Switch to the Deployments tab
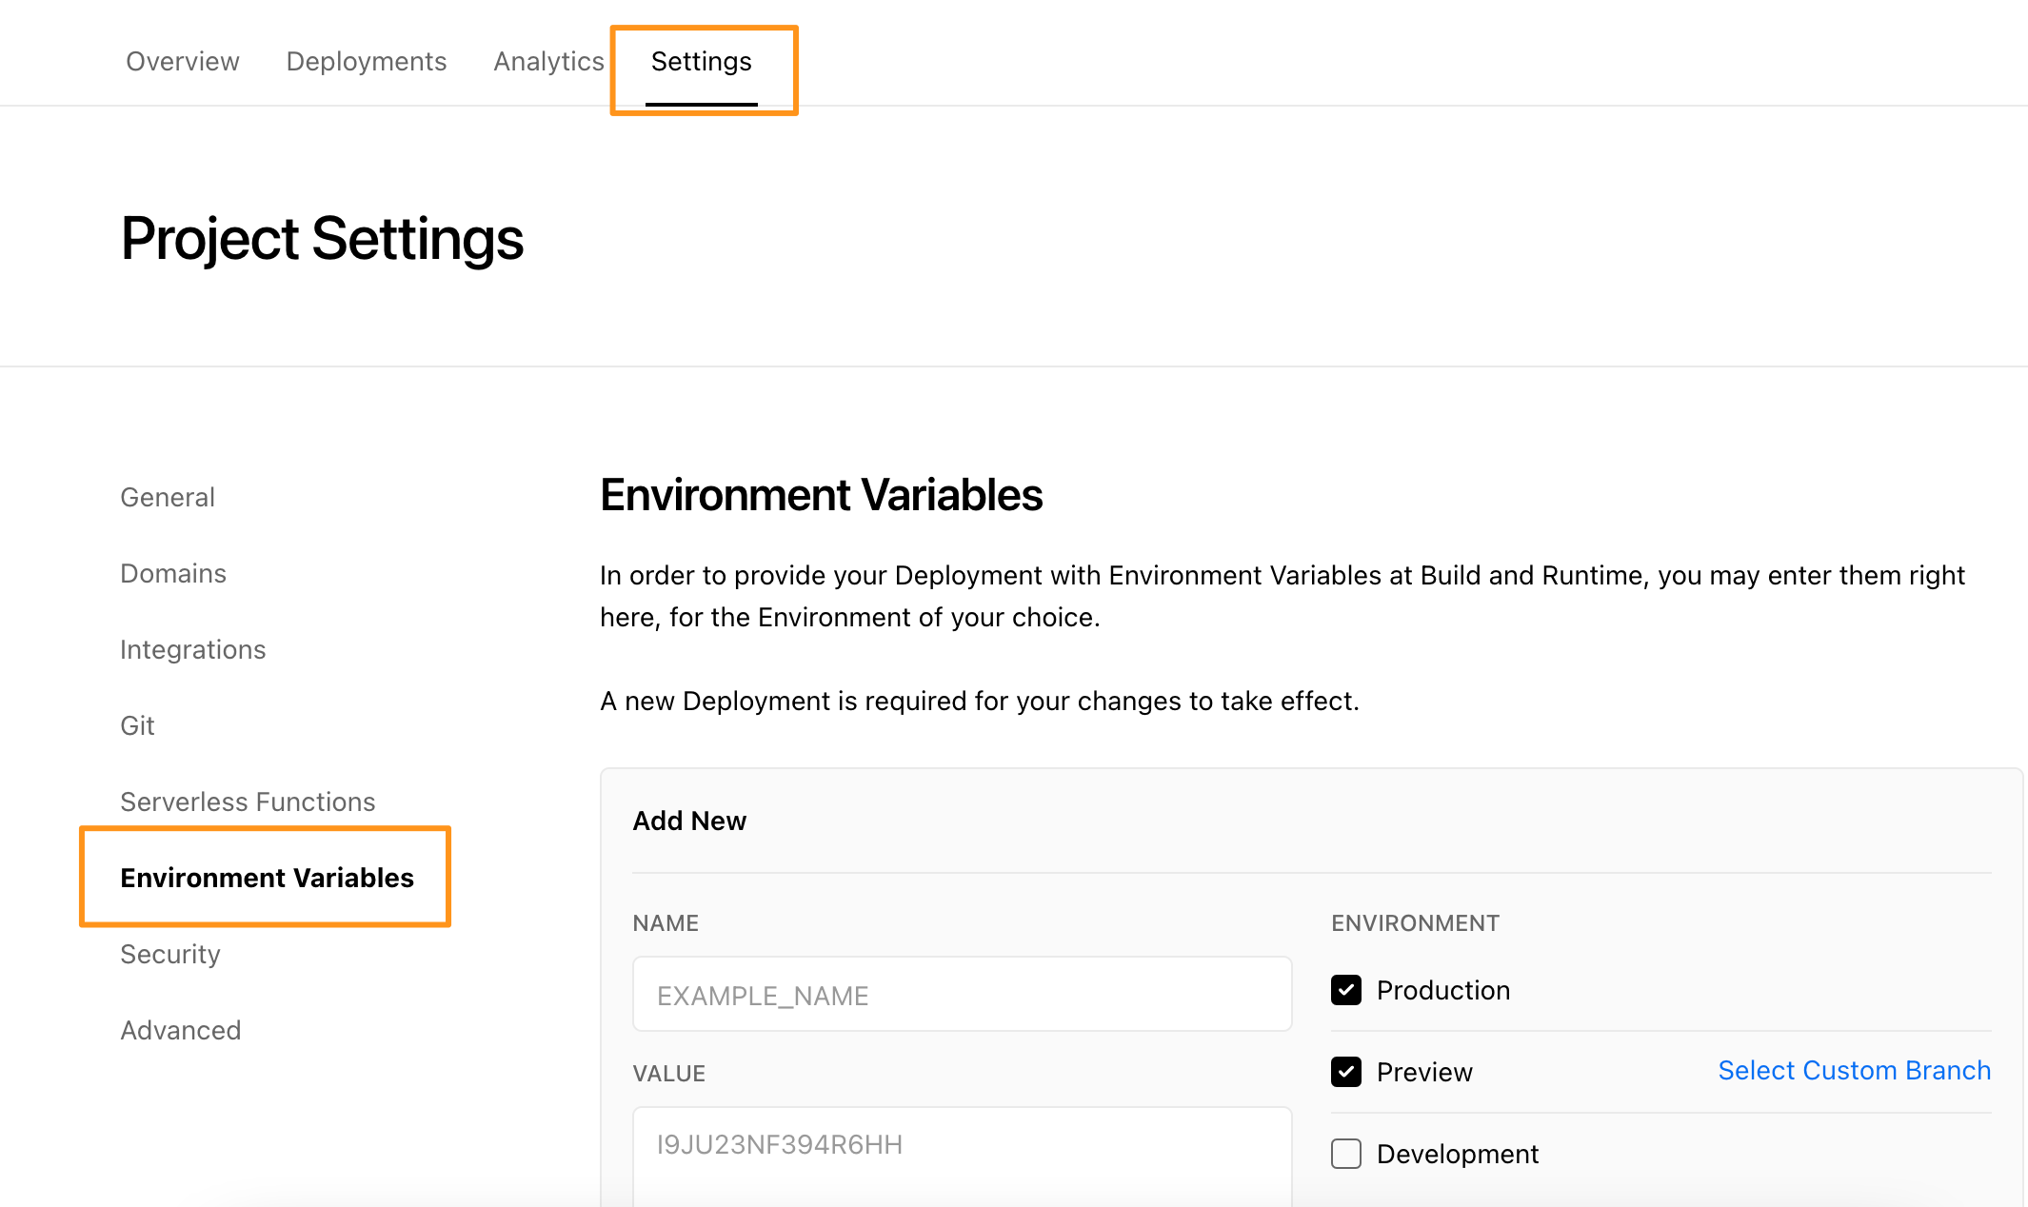Viewport: 2028px width, 1207px height. click(x=367, y=62)
